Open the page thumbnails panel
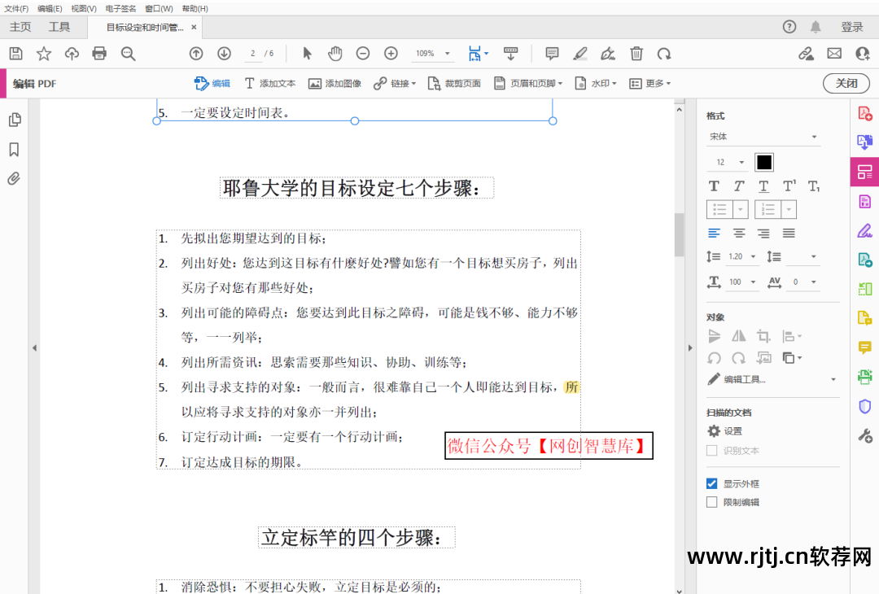This screenshot has height=594, width=879. 15,120
